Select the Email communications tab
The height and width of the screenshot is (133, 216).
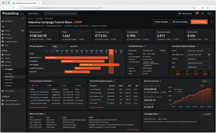35,85
